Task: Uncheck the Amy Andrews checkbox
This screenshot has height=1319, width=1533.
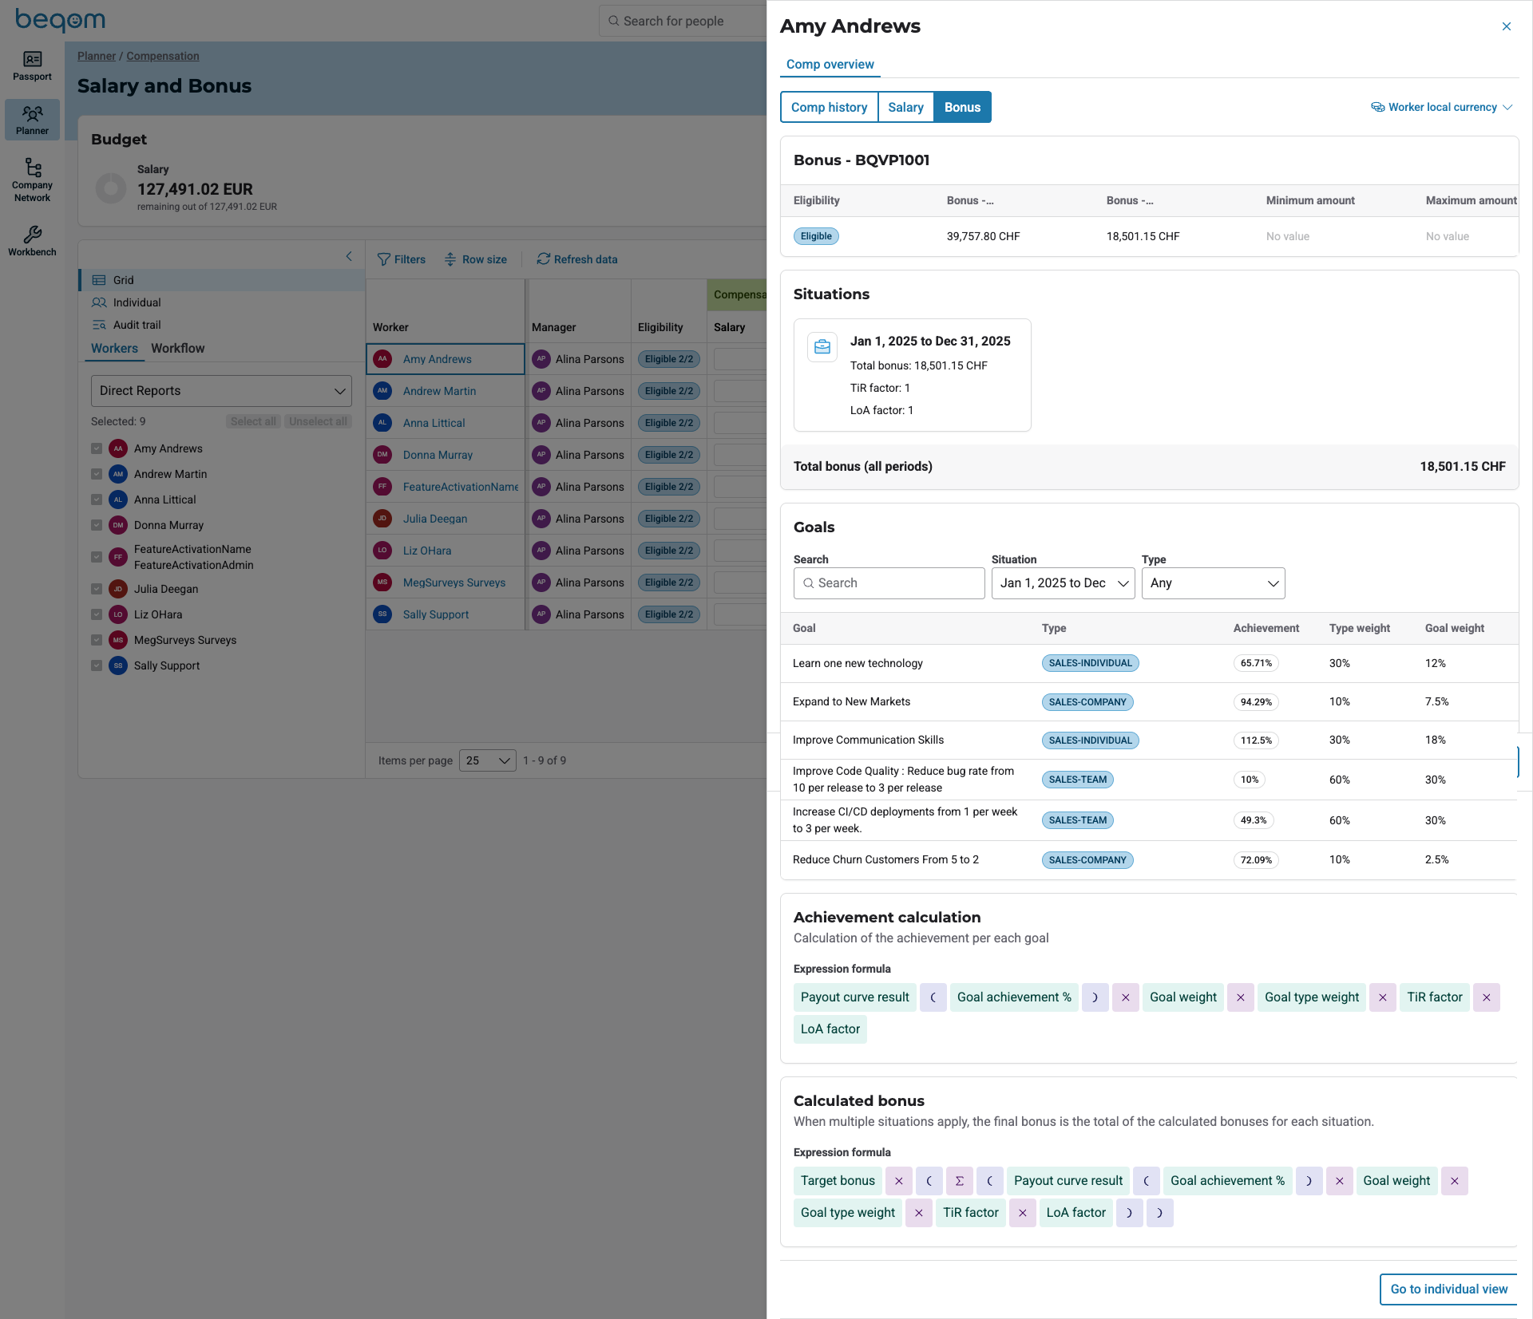Action: point(97,448)
